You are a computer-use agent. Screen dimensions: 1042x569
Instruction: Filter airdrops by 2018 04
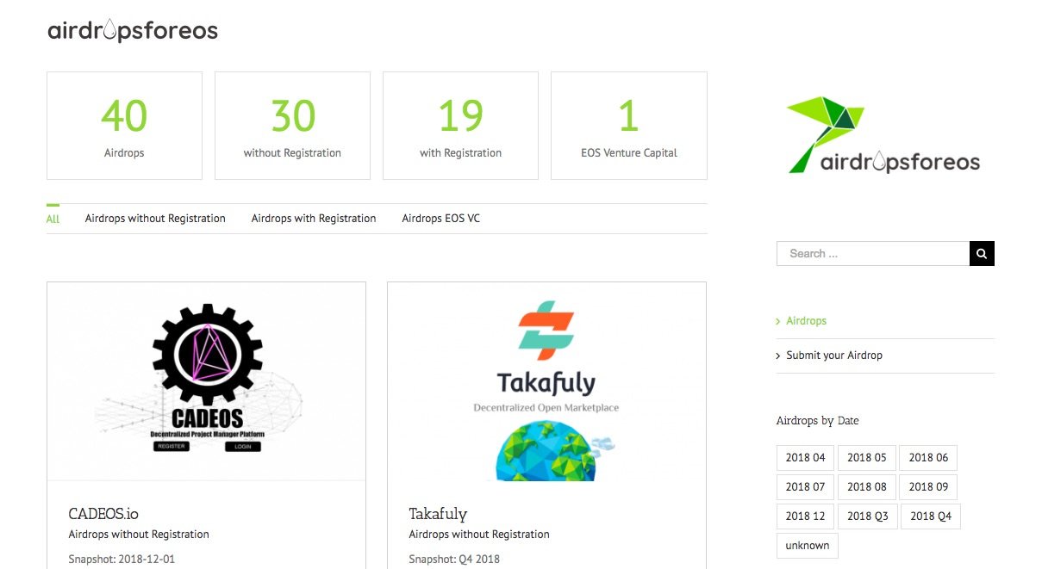[805, 458]
